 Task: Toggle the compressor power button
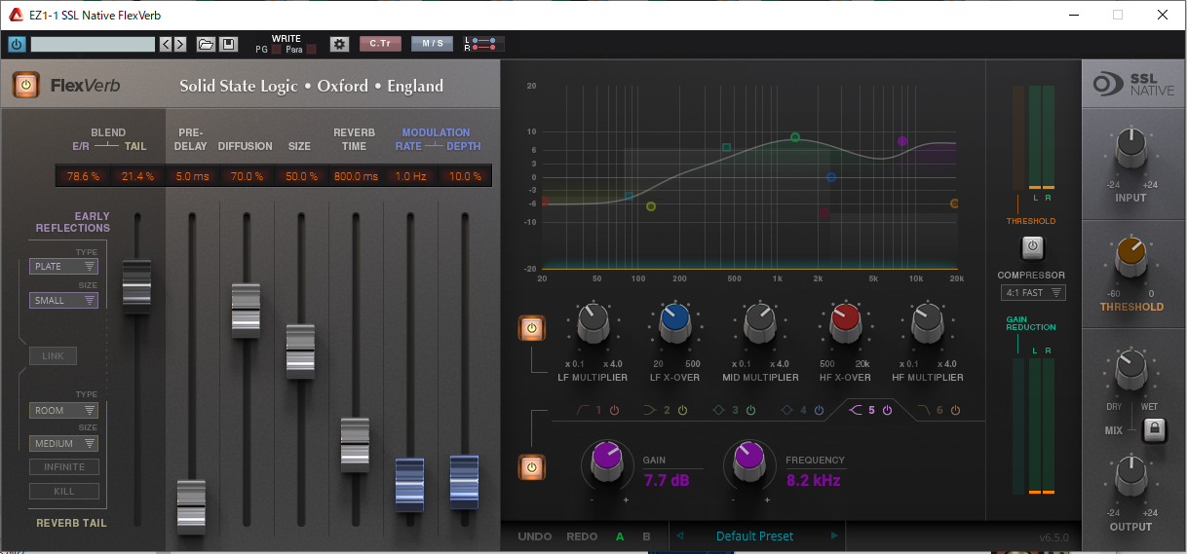(1032, 248)
